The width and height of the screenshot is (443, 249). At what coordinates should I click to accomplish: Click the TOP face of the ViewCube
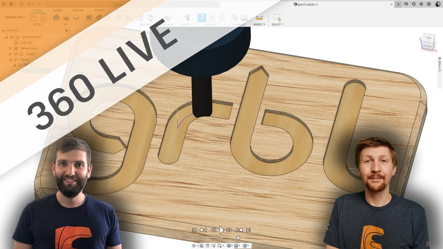point(428,38)
